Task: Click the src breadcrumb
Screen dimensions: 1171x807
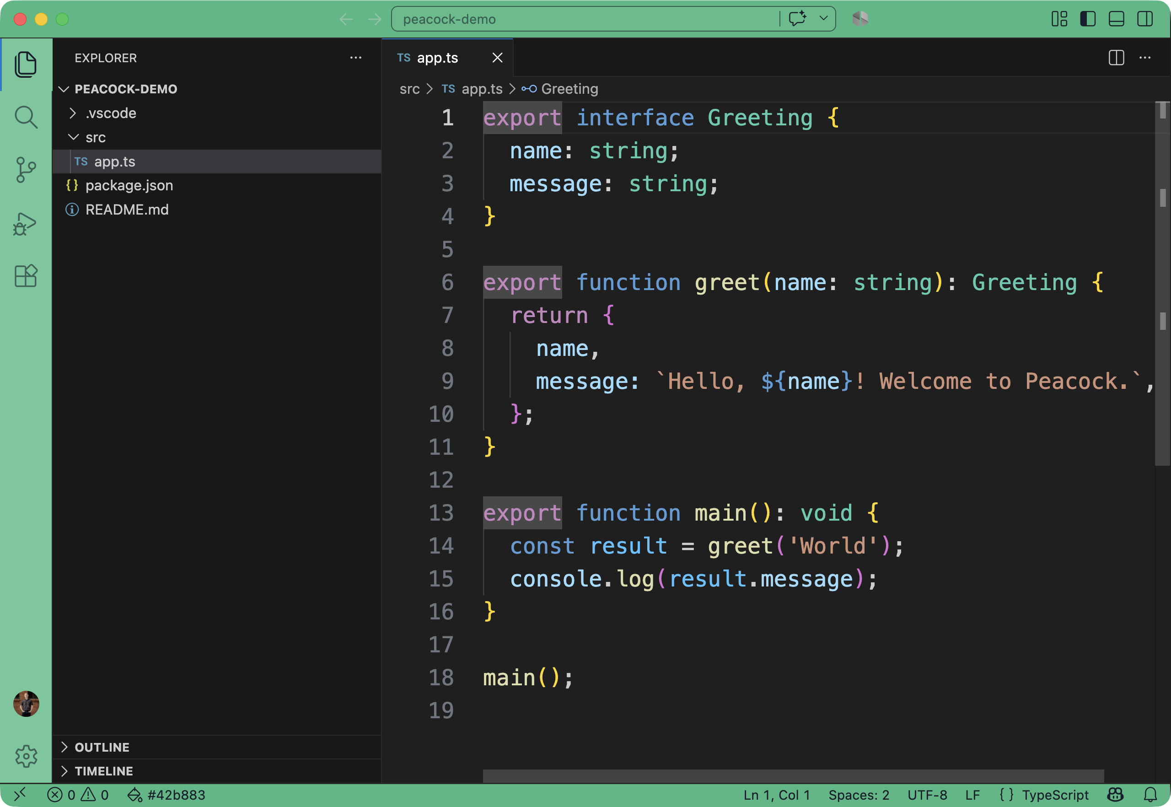Action: pos(409,89)
